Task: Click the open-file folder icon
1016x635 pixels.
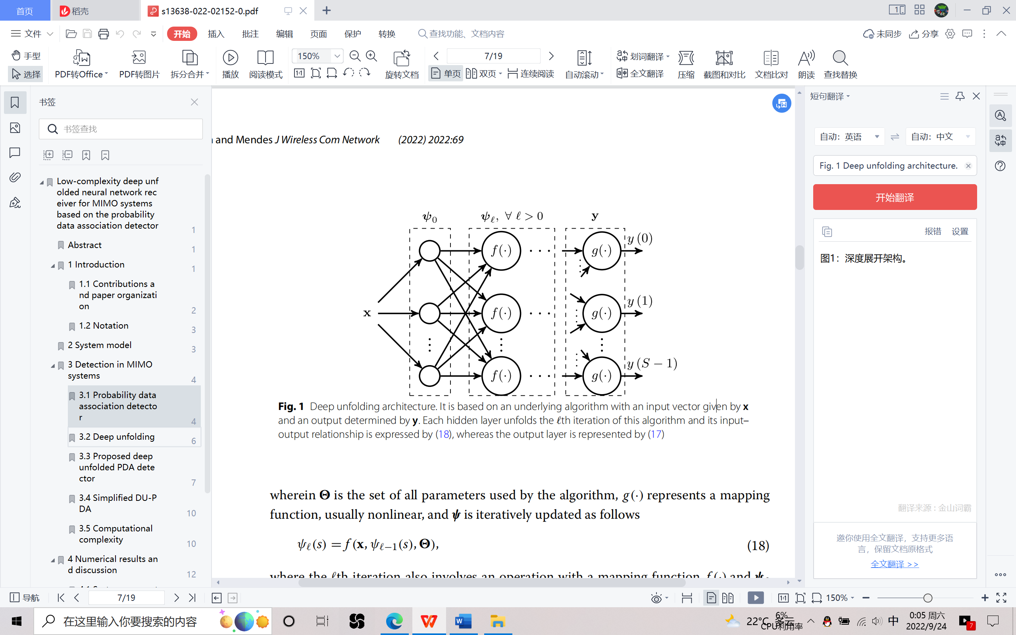Action: click(x=71, y=34)
